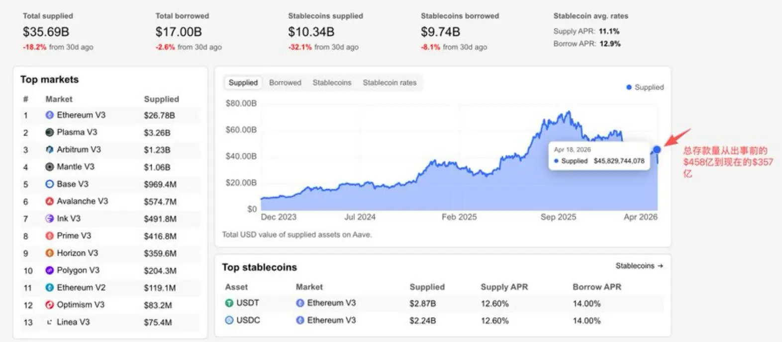782x342 pixels.
Task: Click the USDT asset icon
Action: pos(229,303)
